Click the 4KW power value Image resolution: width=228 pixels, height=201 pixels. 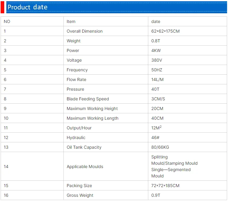click(x=156, y=50)
